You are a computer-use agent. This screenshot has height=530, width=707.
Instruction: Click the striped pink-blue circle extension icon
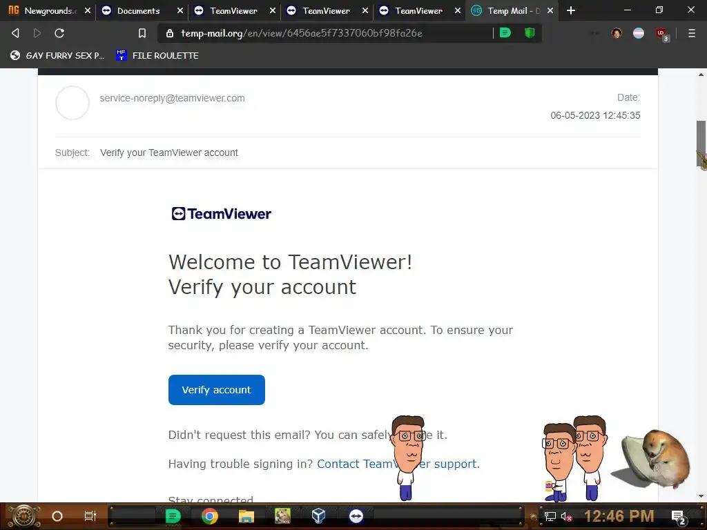639,33
